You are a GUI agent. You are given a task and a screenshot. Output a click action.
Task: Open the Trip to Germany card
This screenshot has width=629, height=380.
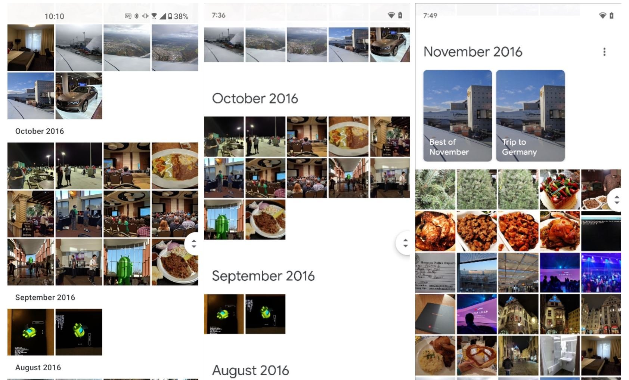point(530,116)
